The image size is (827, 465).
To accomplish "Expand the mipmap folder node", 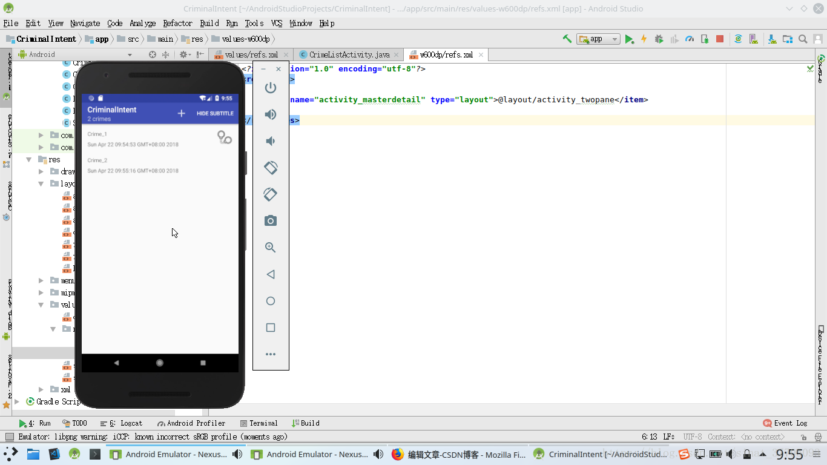I will point(41,293).
